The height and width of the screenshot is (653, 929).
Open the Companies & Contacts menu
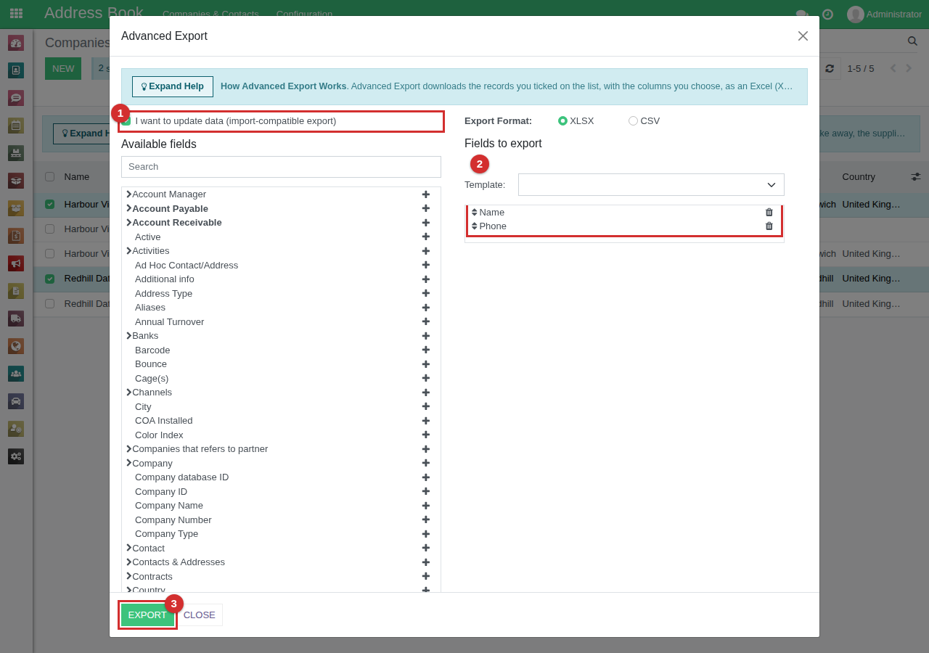coord(210,14)
